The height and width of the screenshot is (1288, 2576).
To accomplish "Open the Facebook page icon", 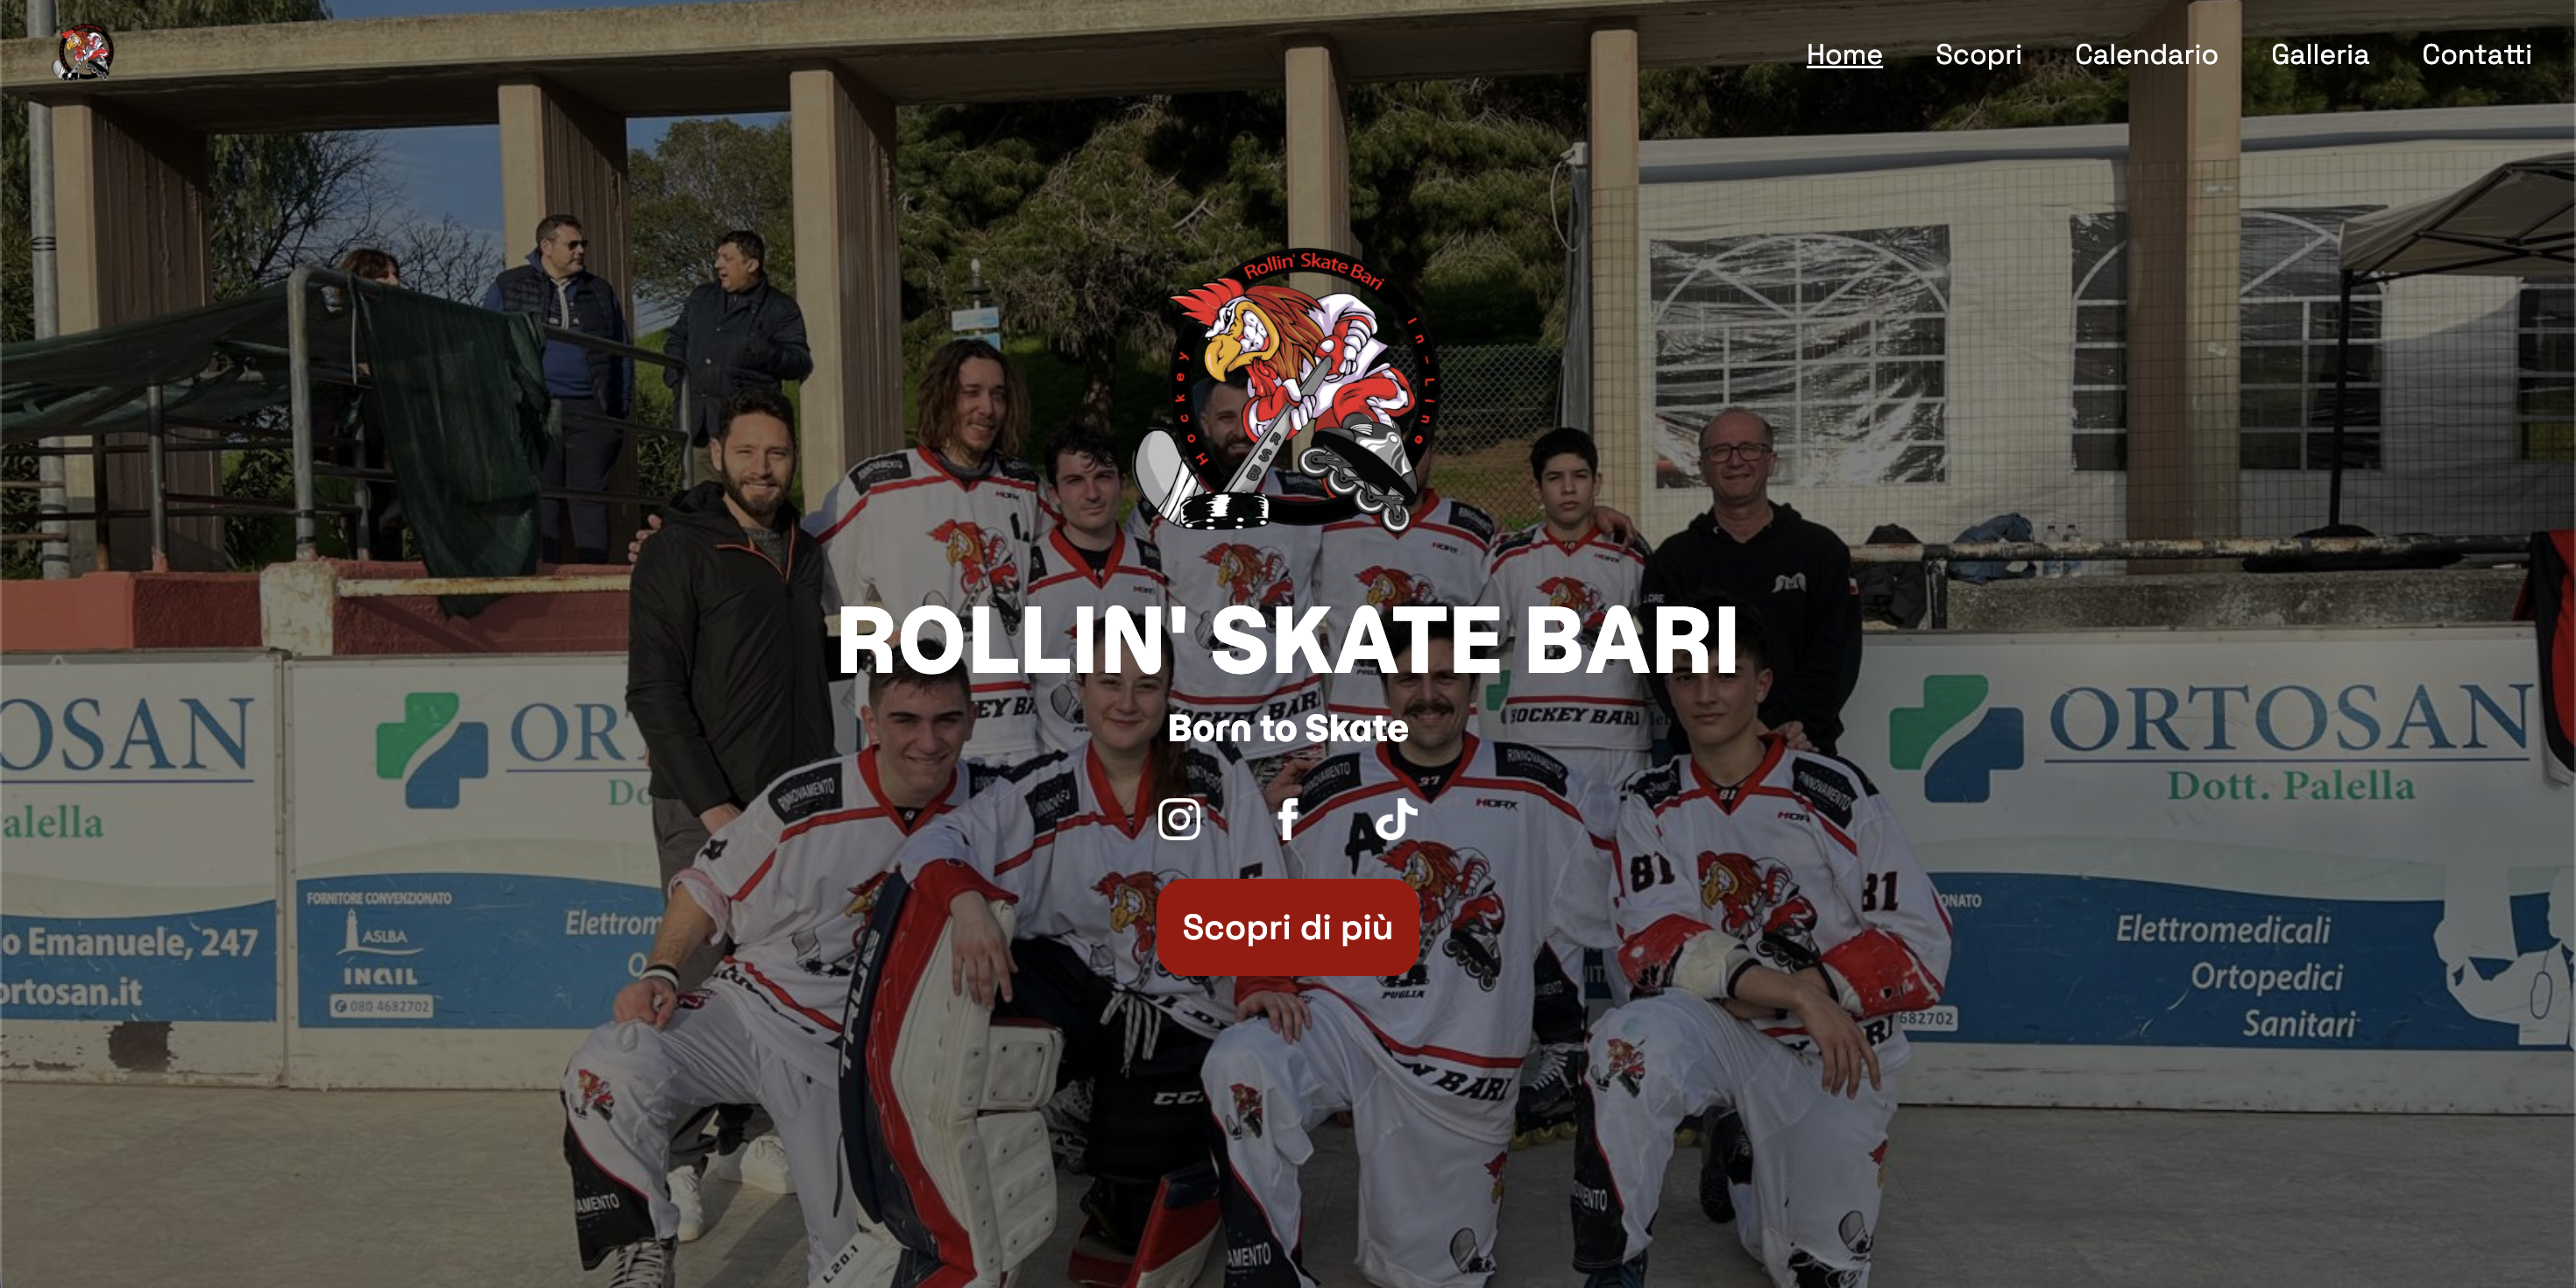I will 1288,819.
